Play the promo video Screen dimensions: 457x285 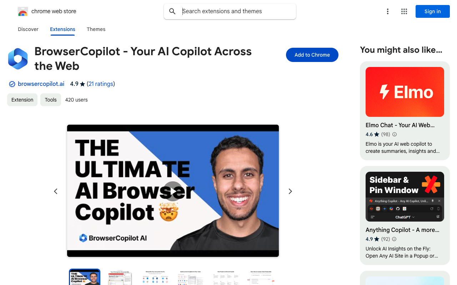point(173,191)
